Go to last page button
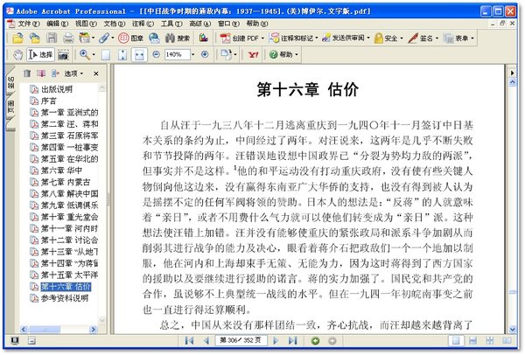The image size is (525, 355). (x=292, y=341)
